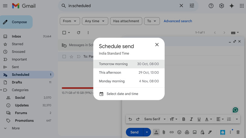246x138 pixels.
Task: Star the scheduled message
Action: pyautogui.click(x=71, y=57)
